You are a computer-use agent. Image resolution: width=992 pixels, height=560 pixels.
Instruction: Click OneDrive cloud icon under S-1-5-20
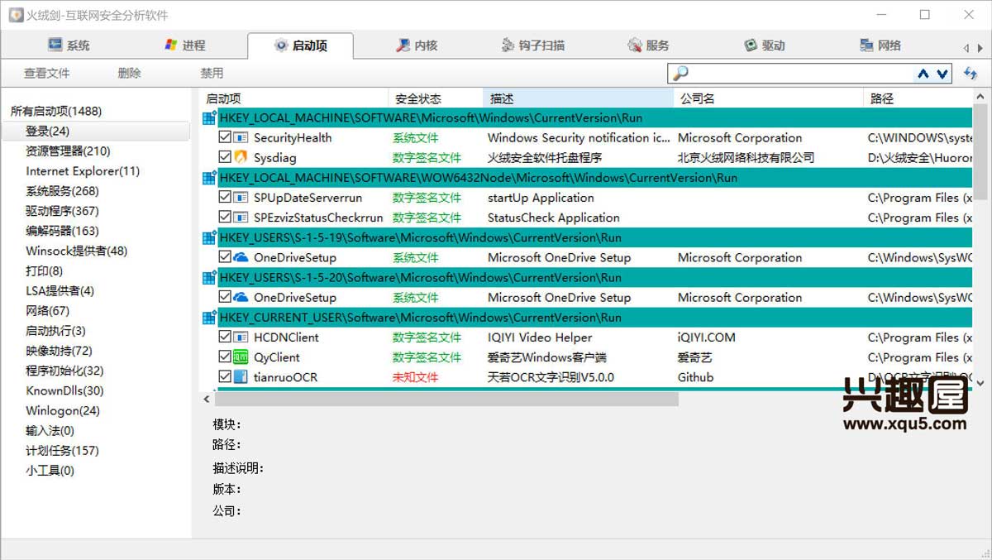point(241,297)
